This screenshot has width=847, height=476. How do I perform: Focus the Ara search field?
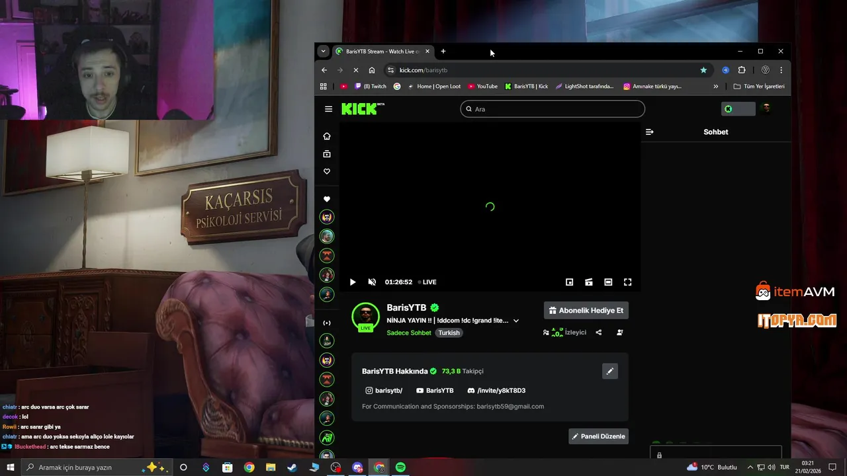[553, 109]
